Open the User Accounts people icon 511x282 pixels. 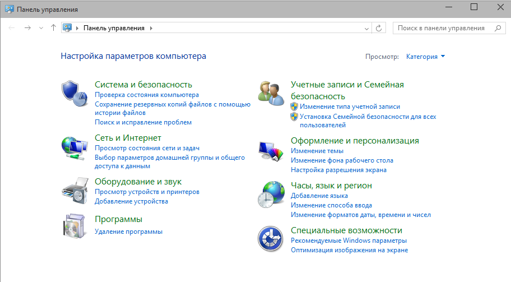[x=271, y=93]
